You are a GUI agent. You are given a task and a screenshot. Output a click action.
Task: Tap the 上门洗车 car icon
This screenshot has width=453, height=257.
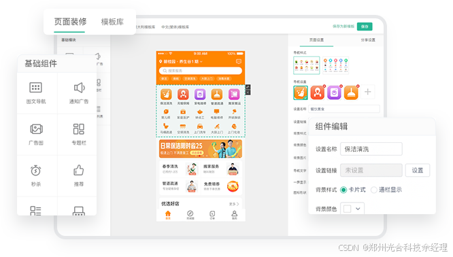pyautogui.click(x=200, y=126)
